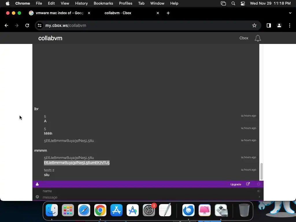The width and height of the screenshot is (296, 222).
Task: Open the emoji picker smiley icon
Action: point(37,197)
